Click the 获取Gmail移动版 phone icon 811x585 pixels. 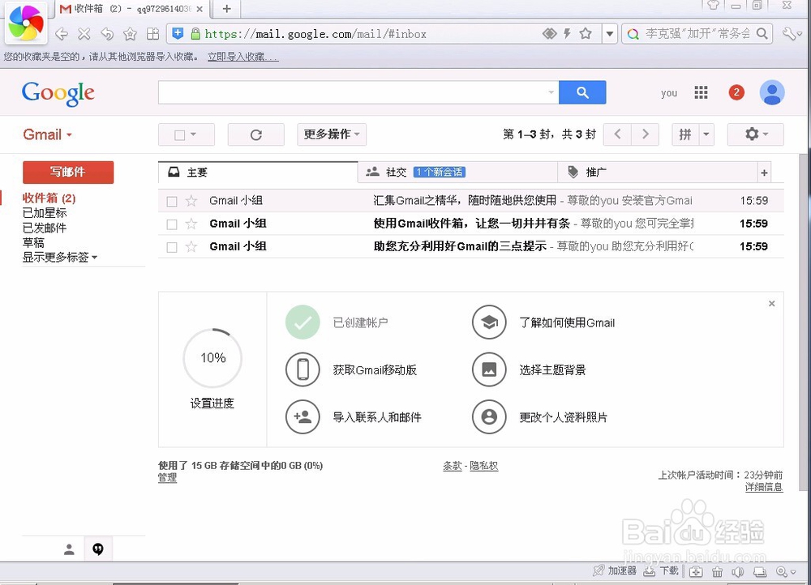point(303,369)
